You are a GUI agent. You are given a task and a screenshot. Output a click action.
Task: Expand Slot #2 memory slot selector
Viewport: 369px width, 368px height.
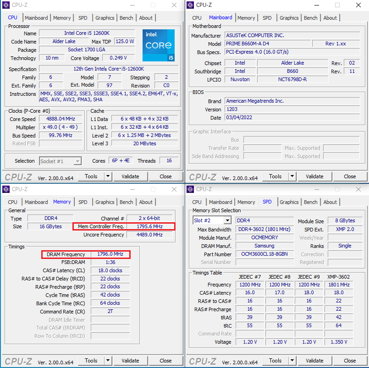227,220
